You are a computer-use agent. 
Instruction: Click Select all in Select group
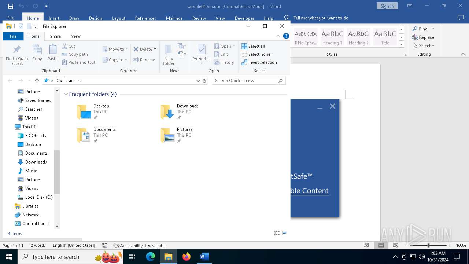[253, 46]
